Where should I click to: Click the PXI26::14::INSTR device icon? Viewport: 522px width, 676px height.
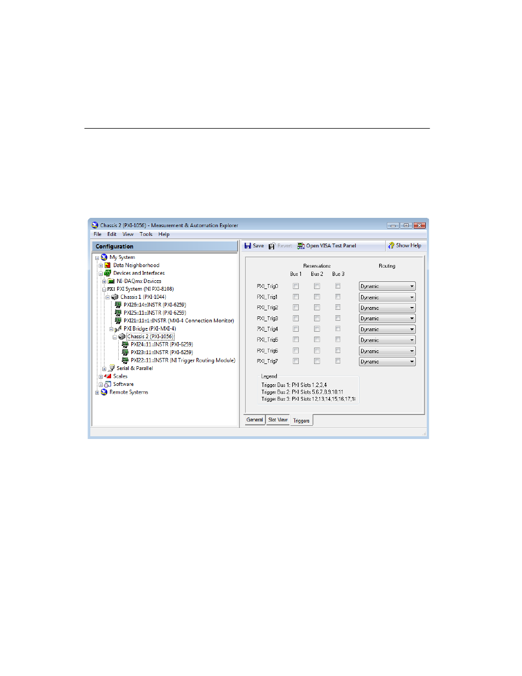click(x=118, y=304)
